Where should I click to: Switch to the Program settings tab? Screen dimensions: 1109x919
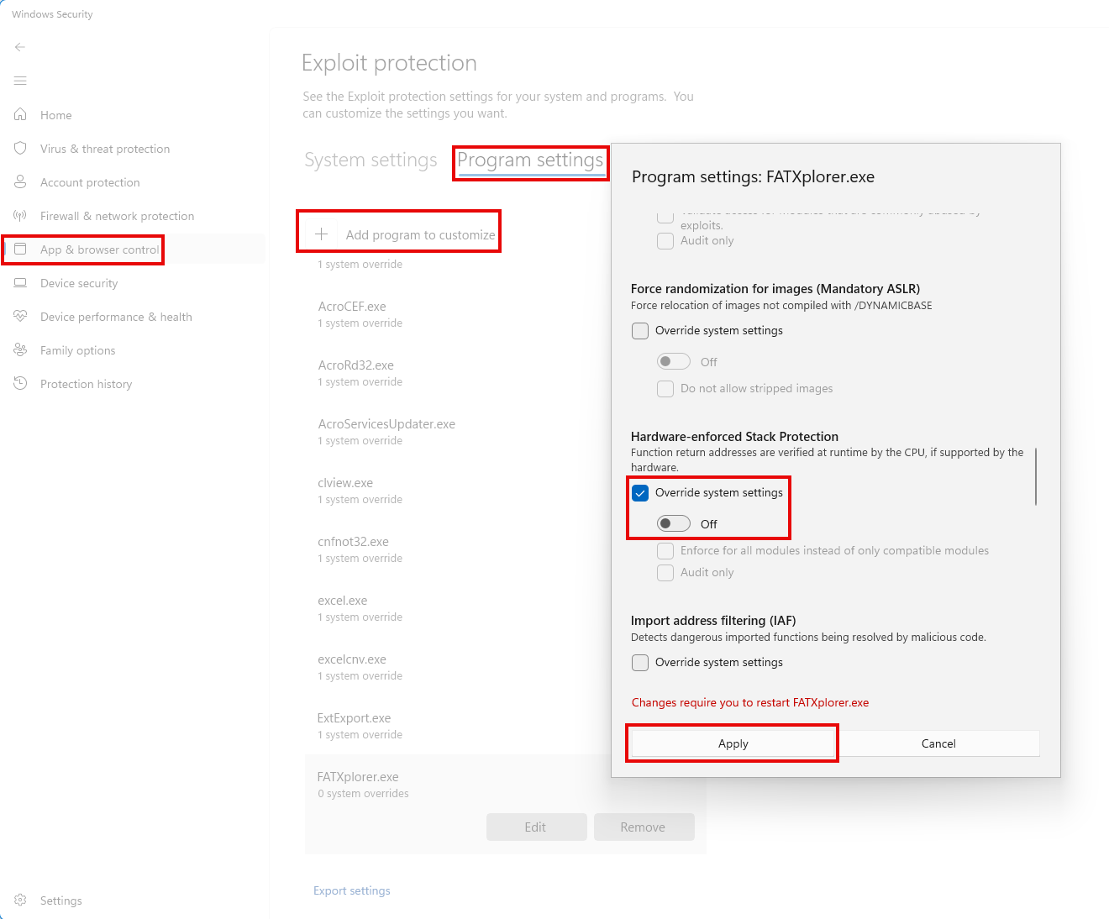tap(530, 160)
